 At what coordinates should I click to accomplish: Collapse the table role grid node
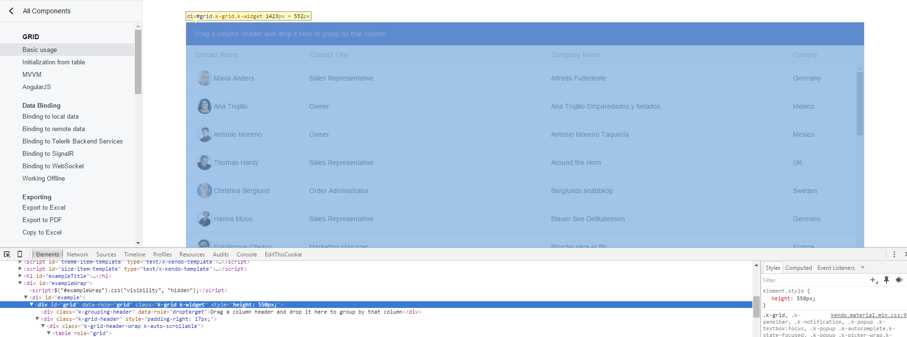(49, 333)
